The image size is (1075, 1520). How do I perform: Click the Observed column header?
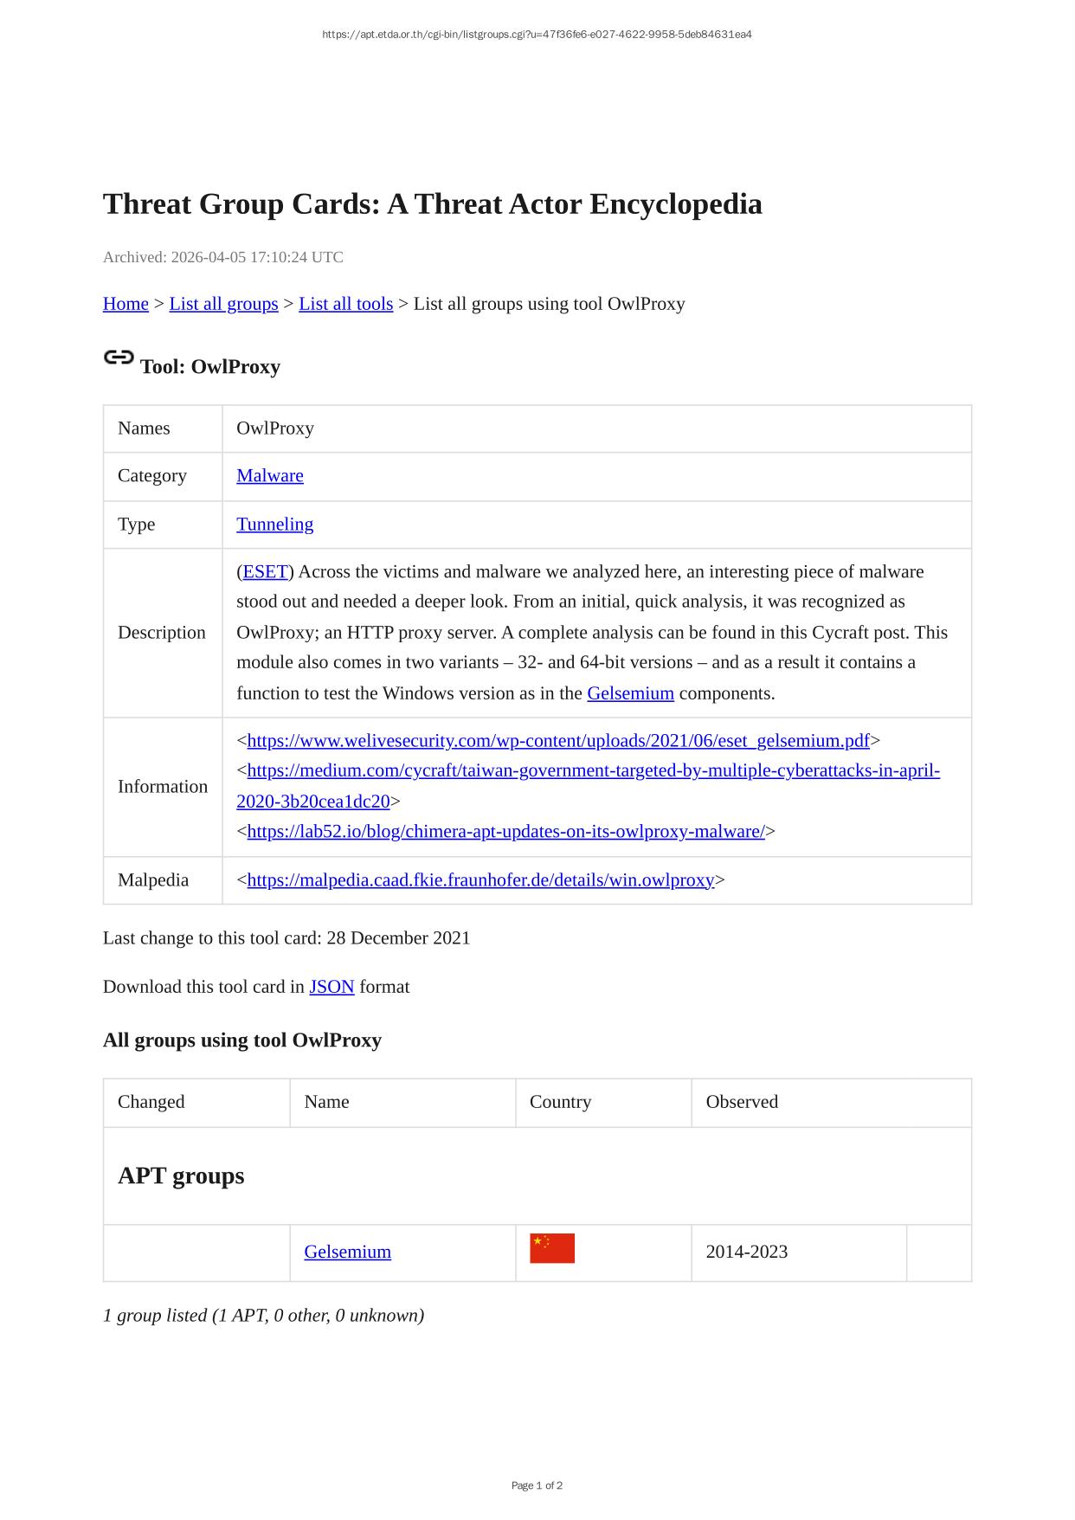742,1102
